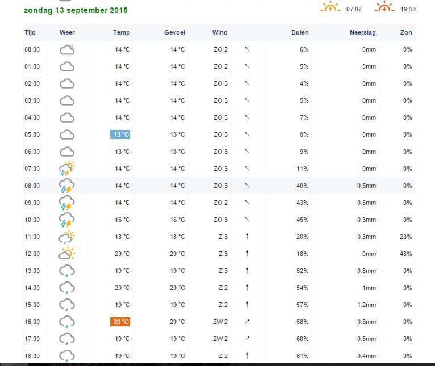Click the sunset icon next to 19:58
The height and width of the screenshot is (366, 435).
[384, 7]
